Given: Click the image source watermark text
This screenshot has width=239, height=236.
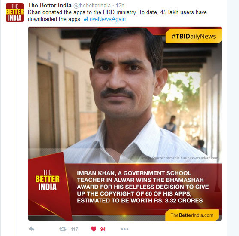Looking at the screenshot, I should click(x=179, y=158).
